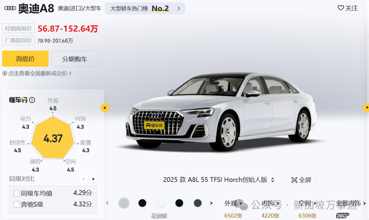The height and width of the screenshot is (220, 369).
Task: Go to previous 同级对比 comparison page arrow
Action: (83, 179)
